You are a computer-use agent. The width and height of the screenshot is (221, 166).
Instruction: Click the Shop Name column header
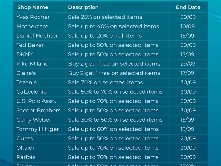point(33,7)
